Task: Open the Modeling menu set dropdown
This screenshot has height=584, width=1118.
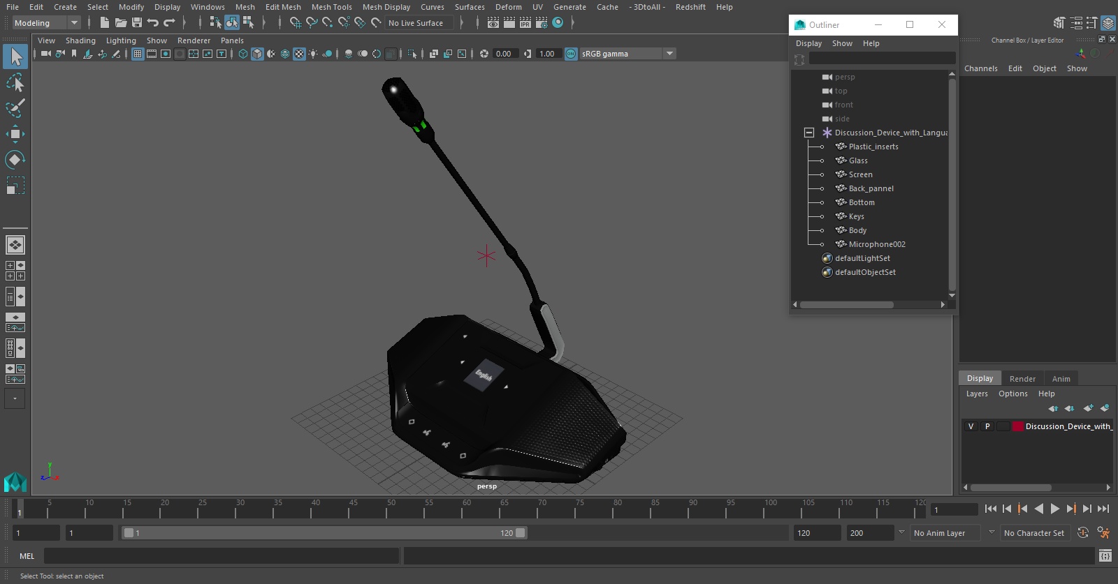Action: tap(46, 23)
